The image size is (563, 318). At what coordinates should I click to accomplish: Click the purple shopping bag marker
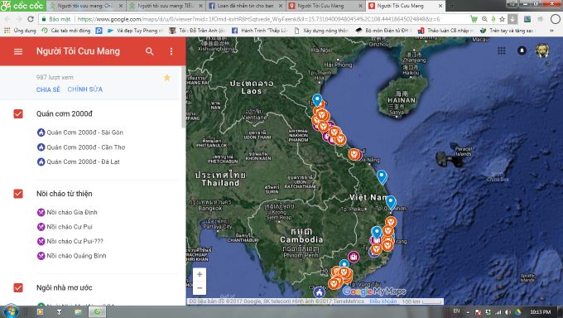point(354,257)
